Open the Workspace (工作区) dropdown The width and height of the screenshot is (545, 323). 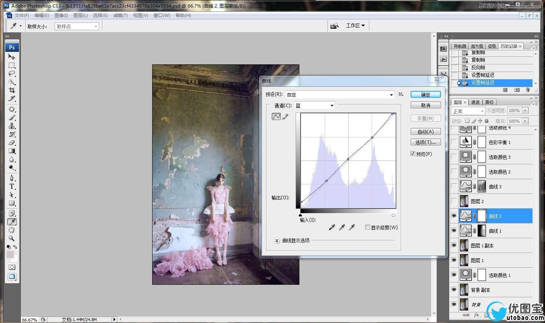(355, 26)
